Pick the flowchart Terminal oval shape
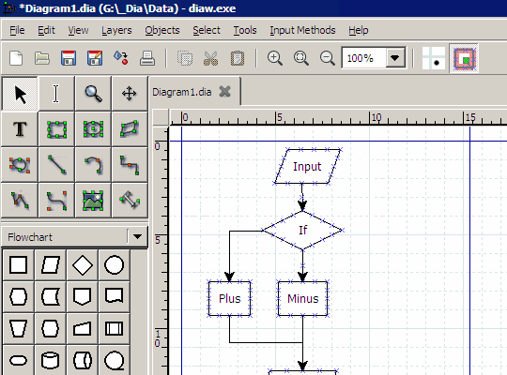Screen dimensions: 507x375 (19, 360)
